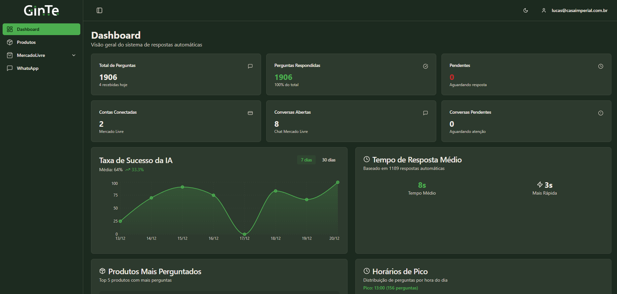Open the Dashboard menu item
Image resolution: width=617 pixels, height=294 pixels.
41,29
